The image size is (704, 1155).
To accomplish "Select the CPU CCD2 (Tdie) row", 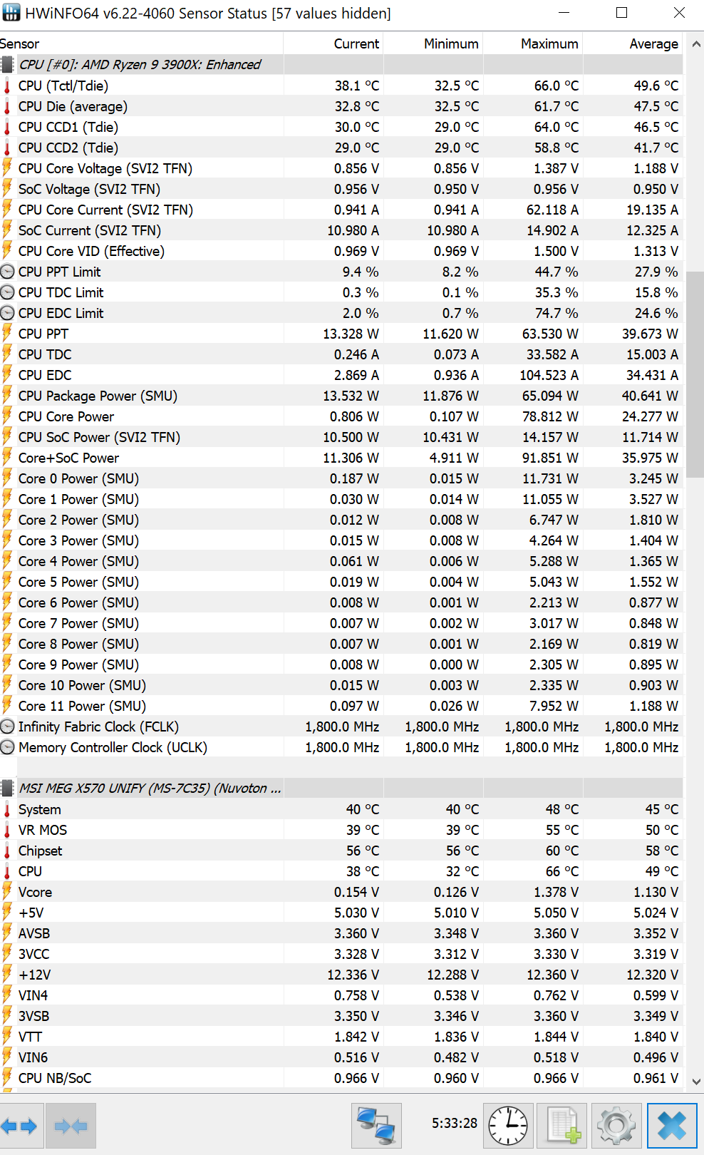I will point(341,148).
